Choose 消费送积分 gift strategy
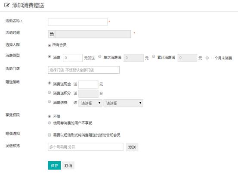This screenshot has height=175, width=238. (49, 92)
